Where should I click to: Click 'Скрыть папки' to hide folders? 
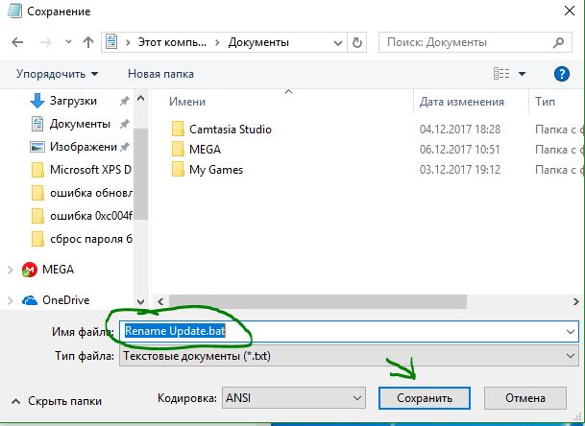pyautogui.click(x=57, y=401)
